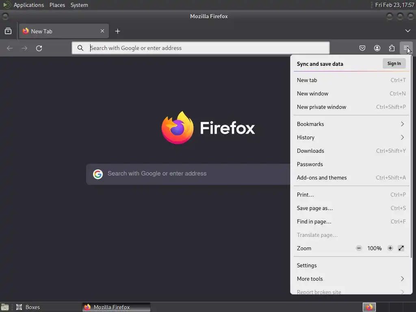Expand the History submenu
This screenshot has height=312, width=416.
point(351,137)
